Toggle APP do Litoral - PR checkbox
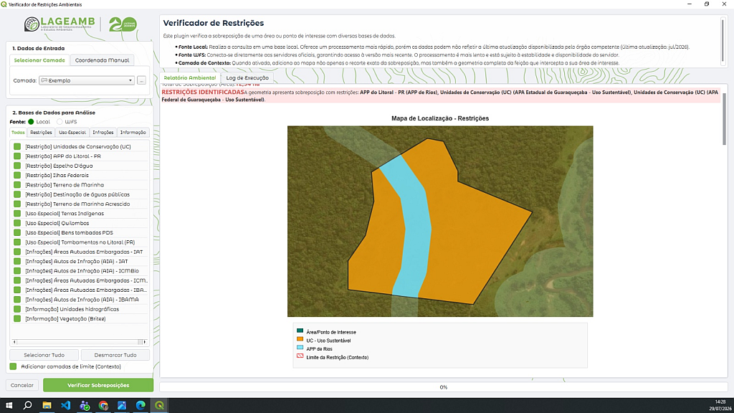Screen dimensions: 734x413 click(17, 156)
